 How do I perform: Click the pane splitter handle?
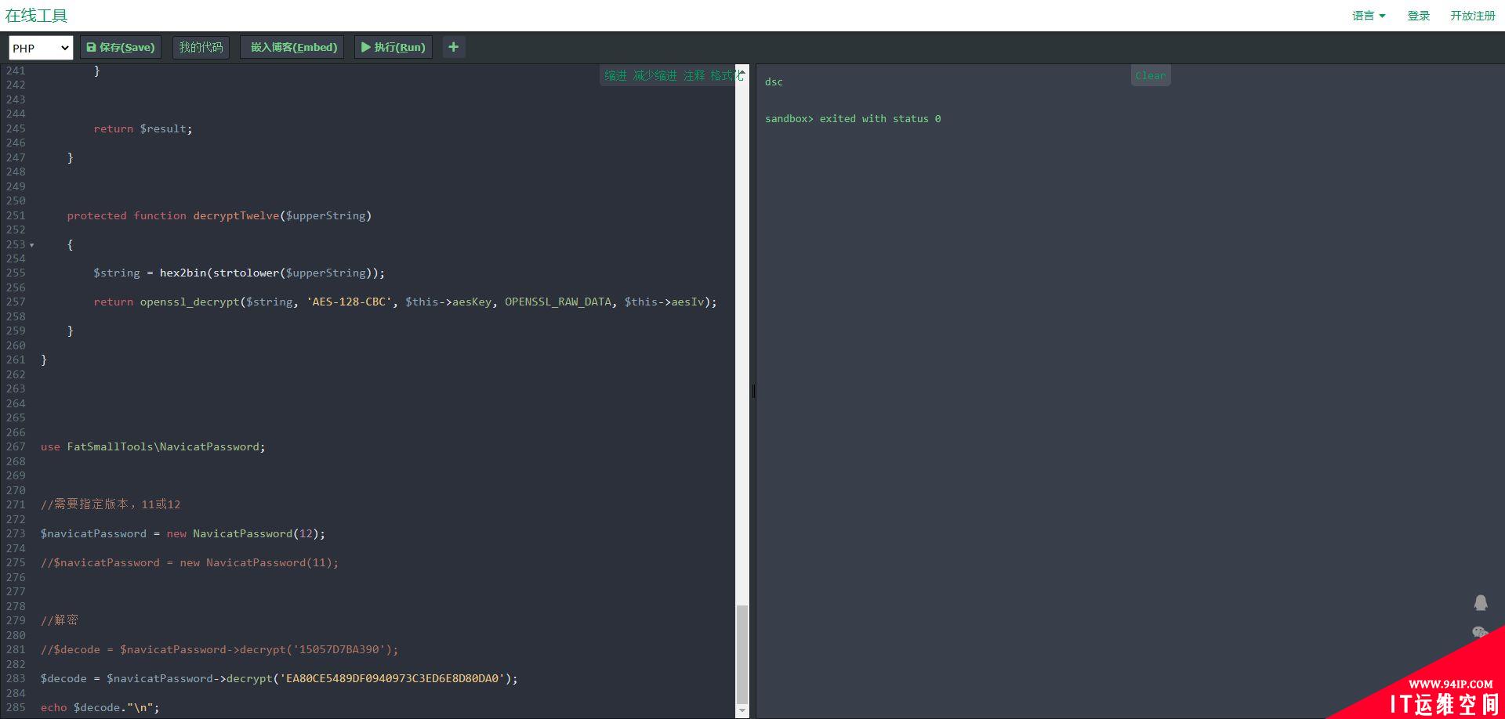(753, 391)
